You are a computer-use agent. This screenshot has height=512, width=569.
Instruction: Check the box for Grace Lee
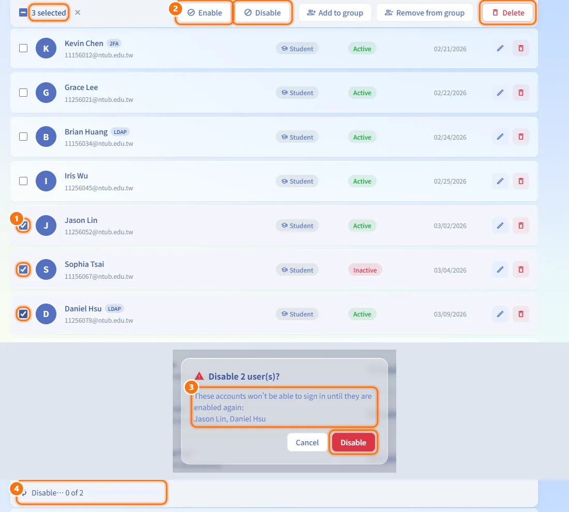tap(23, 93)
